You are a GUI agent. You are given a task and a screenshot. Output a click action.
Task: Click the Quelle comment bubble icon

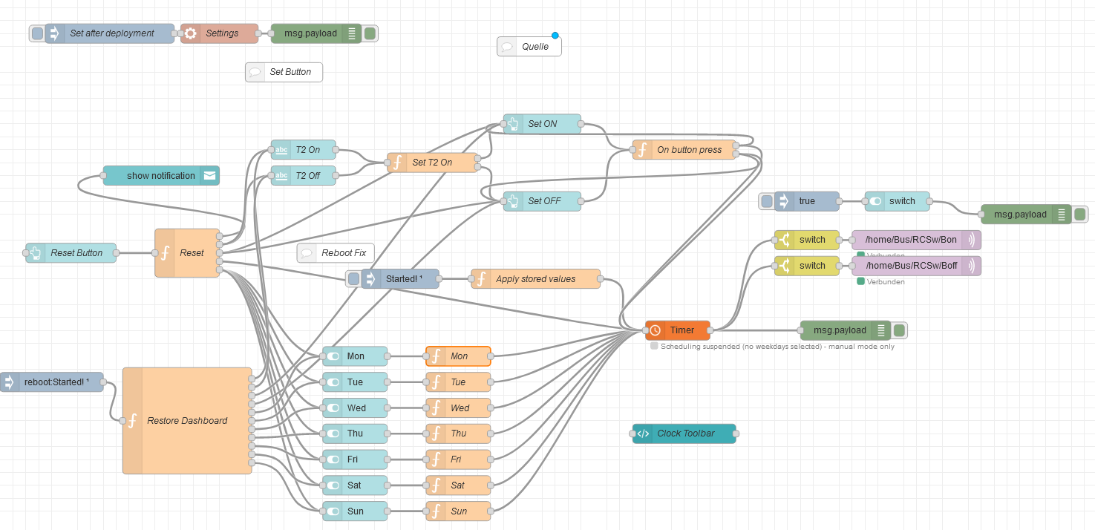507,47
